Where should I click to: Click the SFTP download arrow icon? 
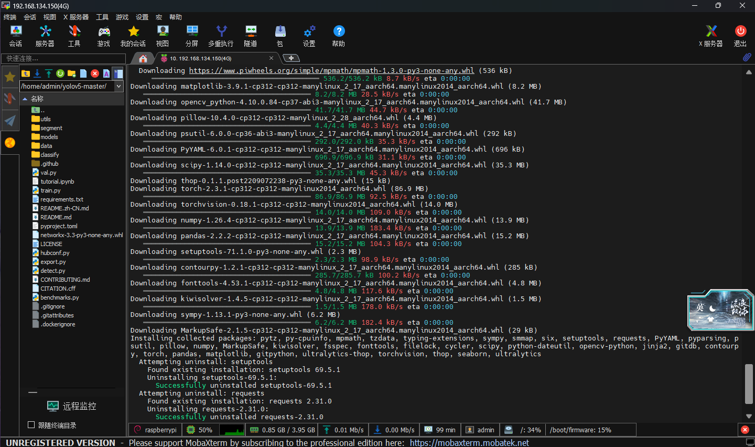[37, 73]
